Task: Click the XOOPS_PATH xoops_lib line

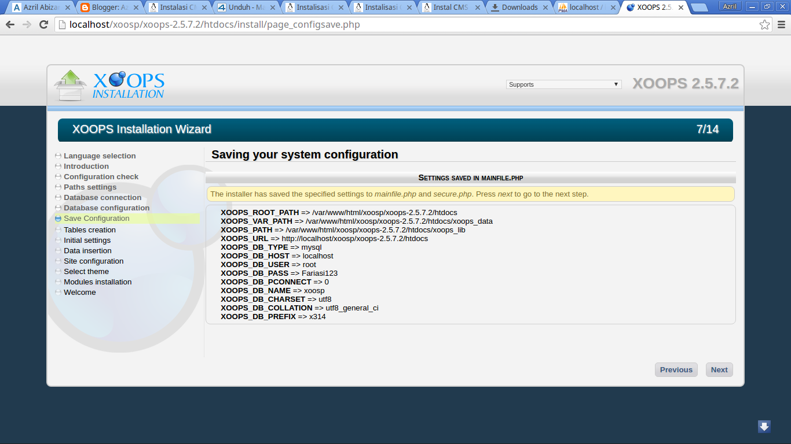Action: click(x=343, y=230)
